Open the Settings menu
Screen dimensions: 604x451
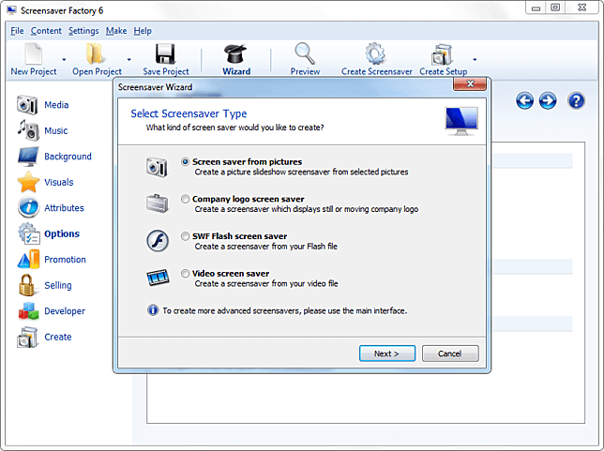[x=83, y=31]
